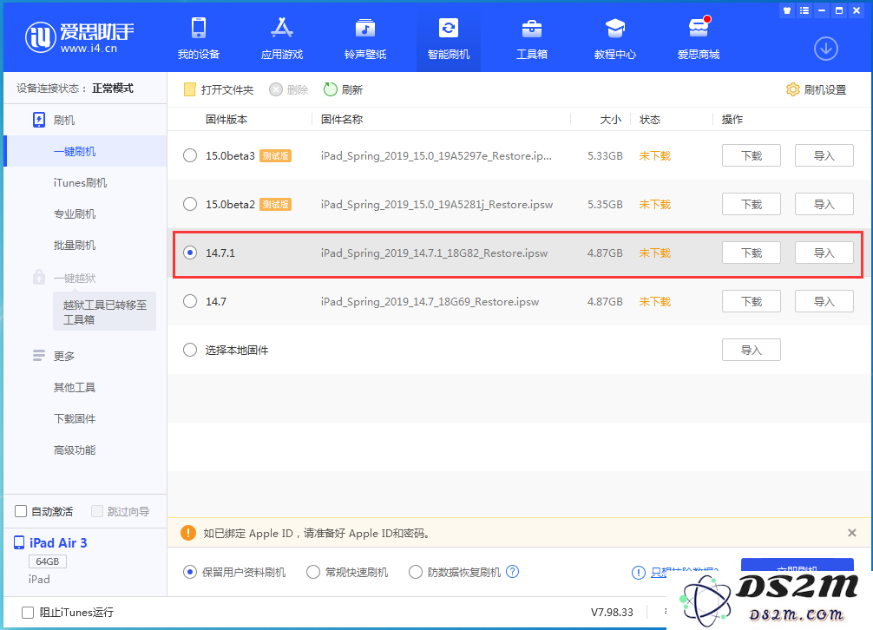Click the 5.33GB size value
The image size is (873, 630).
point(605,156)
